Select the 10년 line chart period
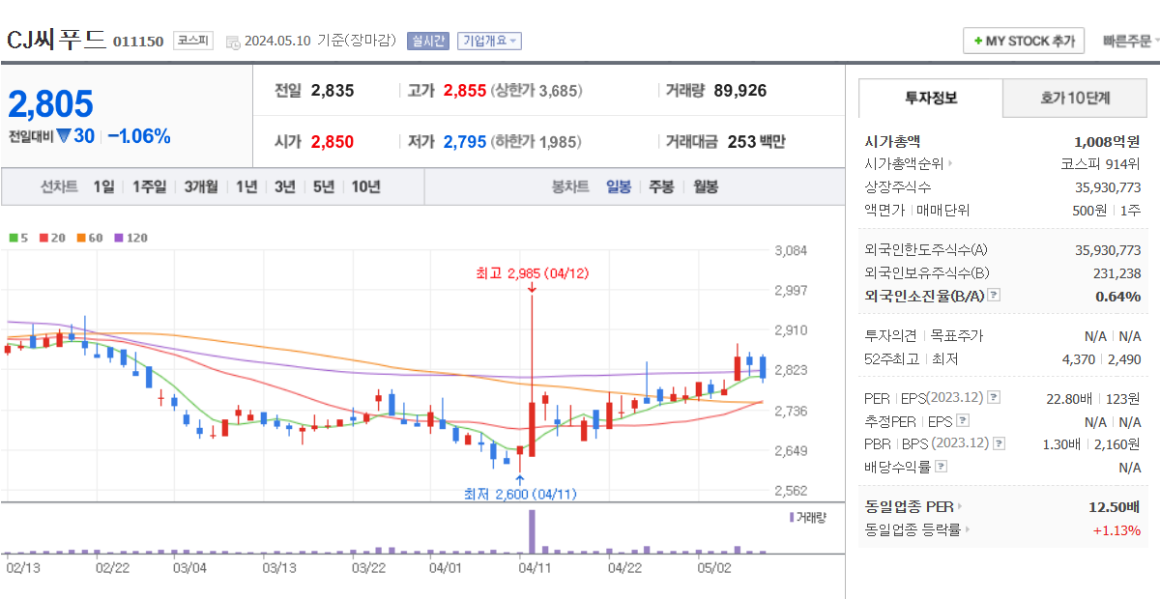This screenshot has height=599, width=1160. click(365, 187)
